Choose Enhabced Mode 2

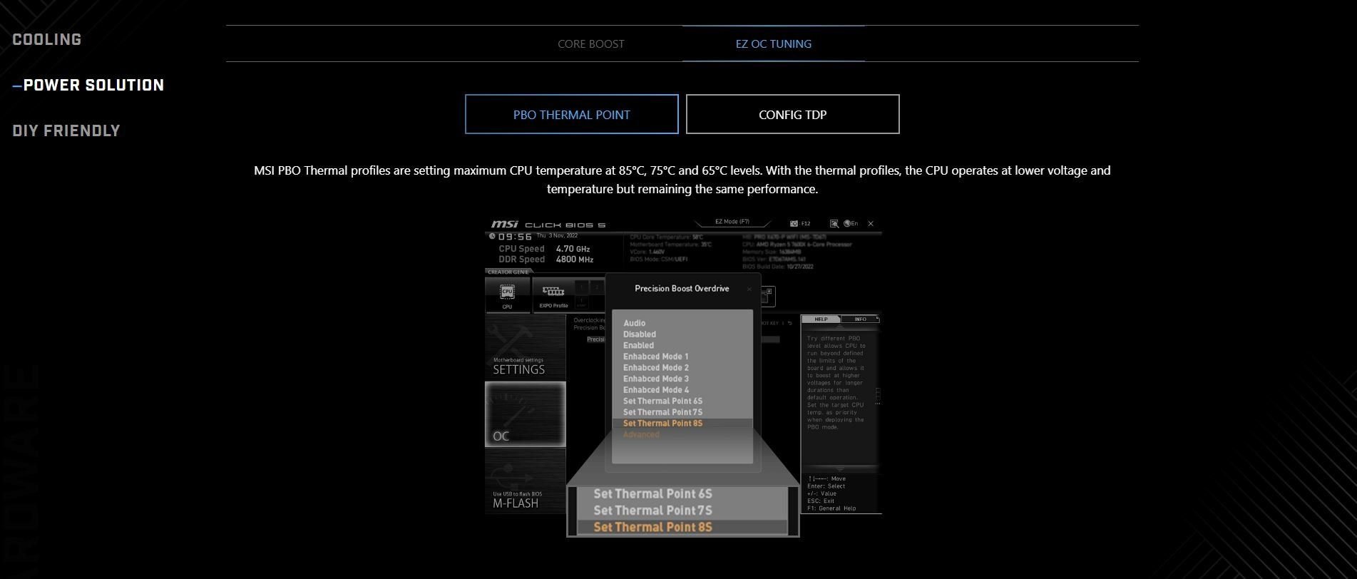tap(655, 368)
